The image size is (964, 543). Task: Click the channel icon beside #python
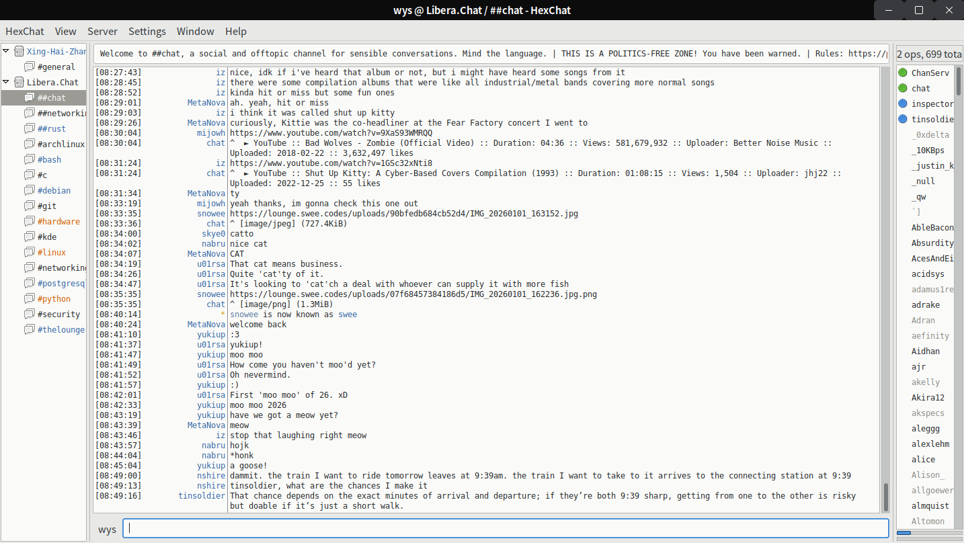(30, 299)
